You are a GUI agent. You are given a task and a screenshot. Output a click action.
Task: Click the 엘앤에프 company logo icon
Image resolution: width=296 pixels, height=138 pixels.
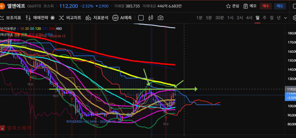click(x=2, y=6)
